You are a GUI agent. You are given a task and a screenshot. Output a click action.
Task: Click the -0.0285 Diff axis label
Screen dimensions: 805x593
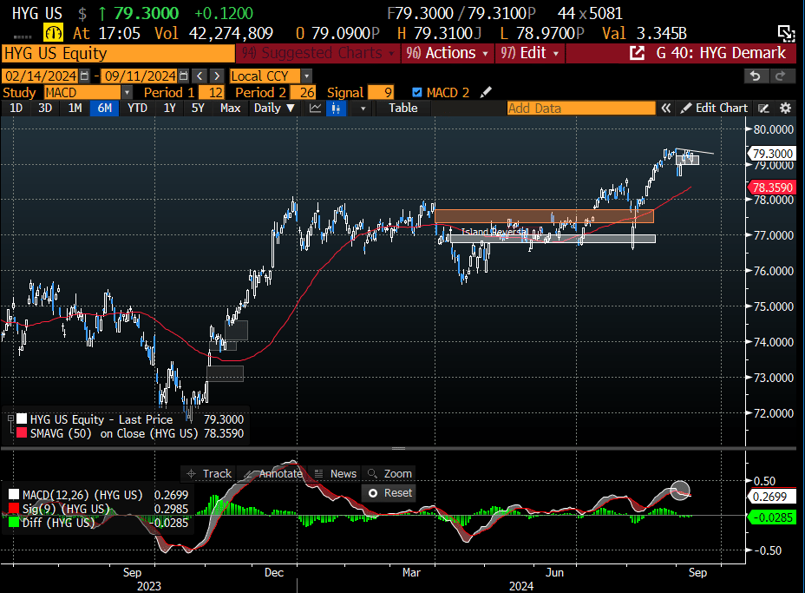coord(772,517)
